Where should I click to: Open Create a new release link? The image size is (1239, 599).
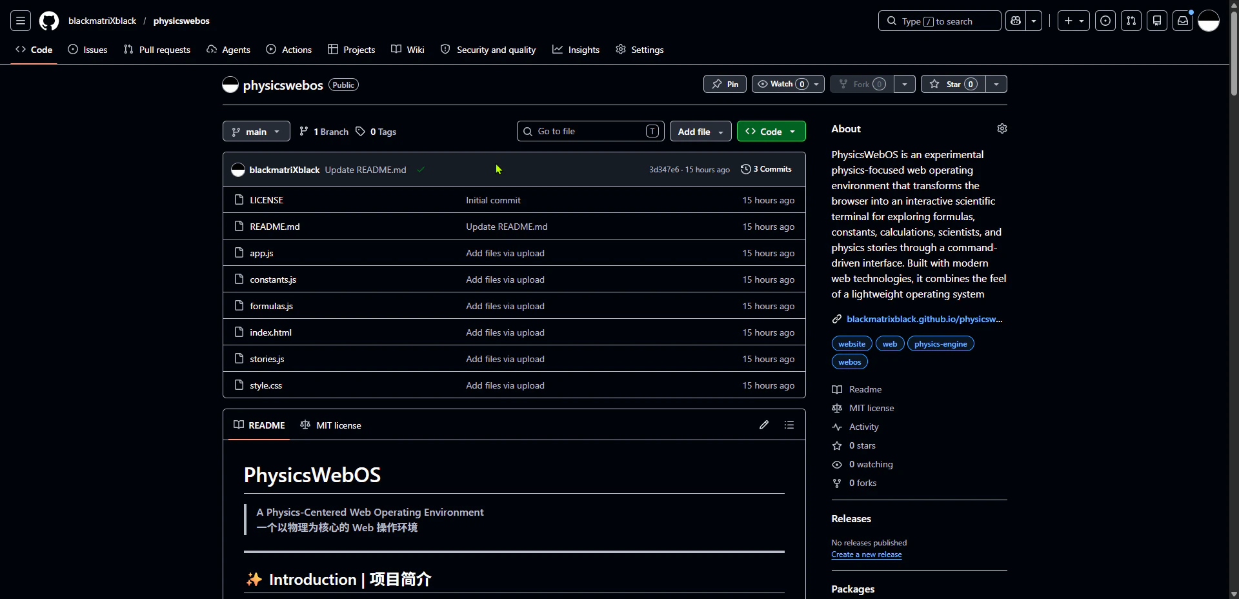[x=867, y=554]
